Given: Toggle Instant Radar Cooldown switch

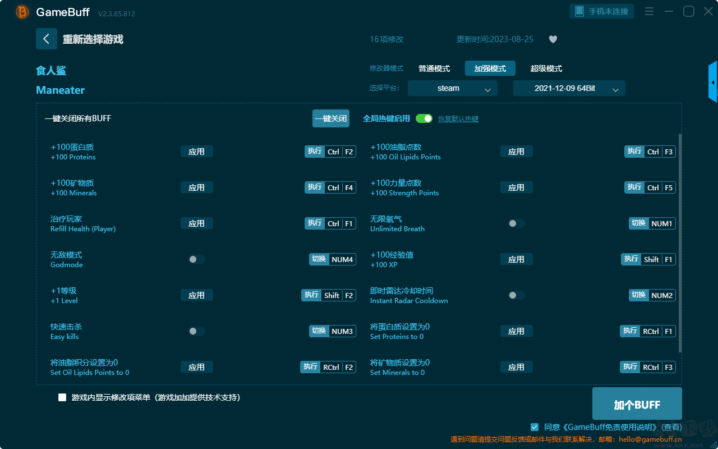Looking at the screenshot, I should tap(517, 295).
